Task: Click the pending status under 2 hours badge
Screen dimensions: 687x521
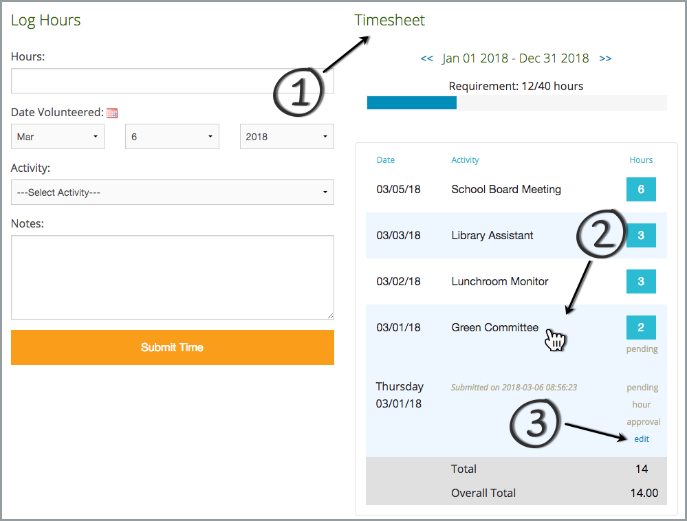Action: (x=642, y=349)
